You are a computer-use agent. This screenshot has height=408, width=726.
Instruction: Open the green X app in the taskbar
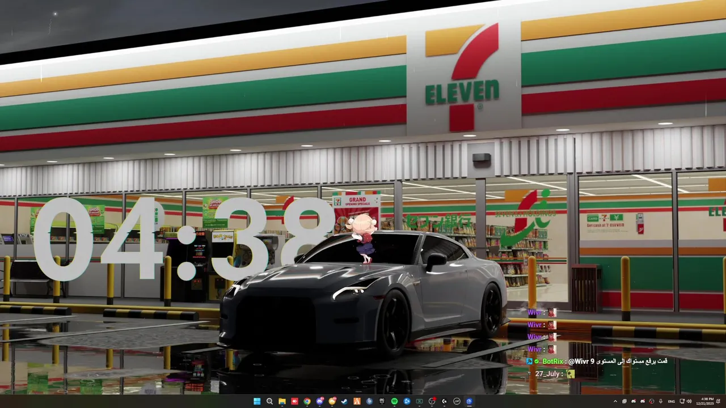[419, 401]
